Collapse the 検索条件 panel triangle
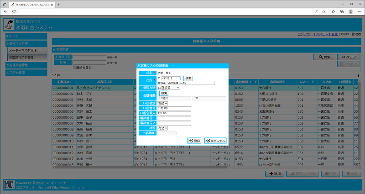The image size is (365, 194). point(54,49)
